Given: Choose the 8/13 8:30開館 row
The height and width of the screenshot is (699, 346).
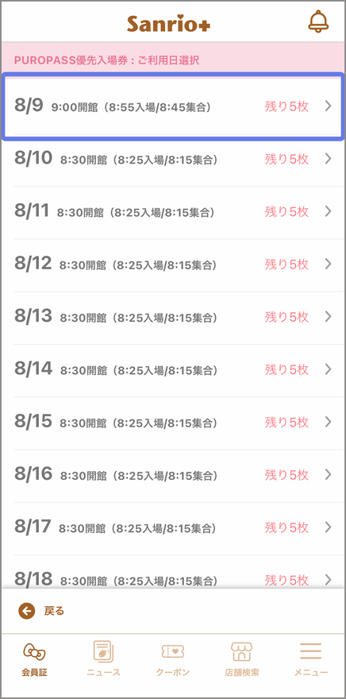Looking at the screenshot, I should 173,316.
